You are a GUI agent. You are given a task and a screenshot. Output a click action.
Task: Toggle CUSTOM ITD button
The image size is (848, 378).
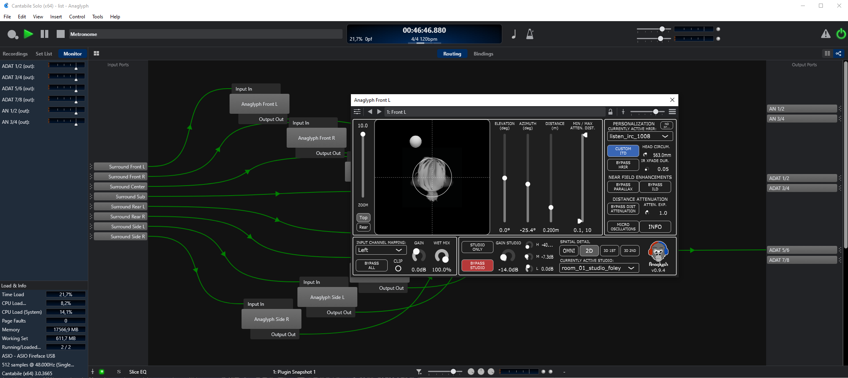(x=623, y=151)
